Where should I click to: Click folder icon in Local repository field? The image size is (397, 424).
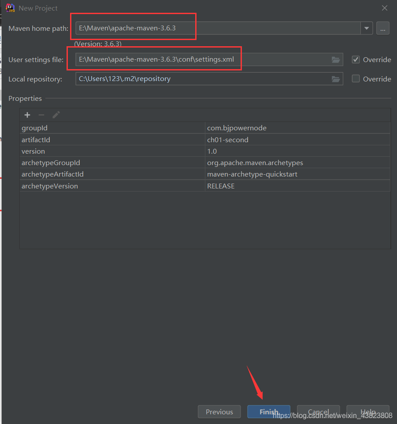pyautogui.click(x=336, y=79)
